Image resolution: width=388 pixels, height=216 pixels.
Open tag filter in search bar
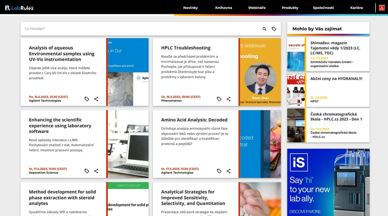(x=274, y=29)
